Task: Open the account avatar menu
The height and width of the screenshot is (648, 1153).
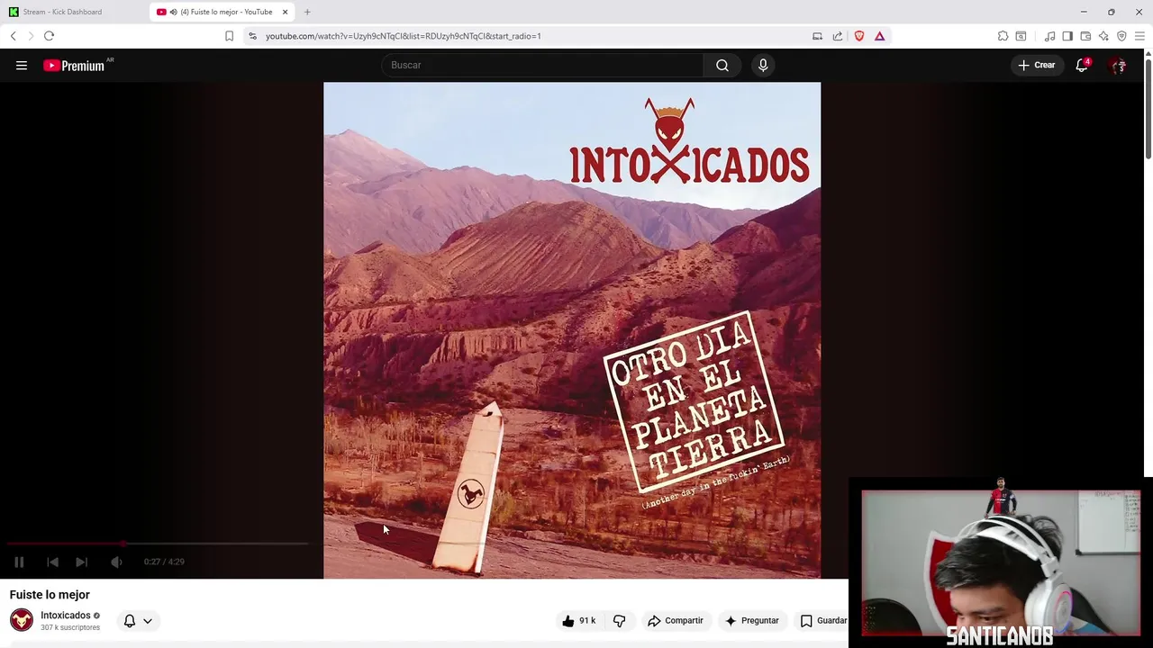Action: pyautogui.click(x=1118, y=65)
